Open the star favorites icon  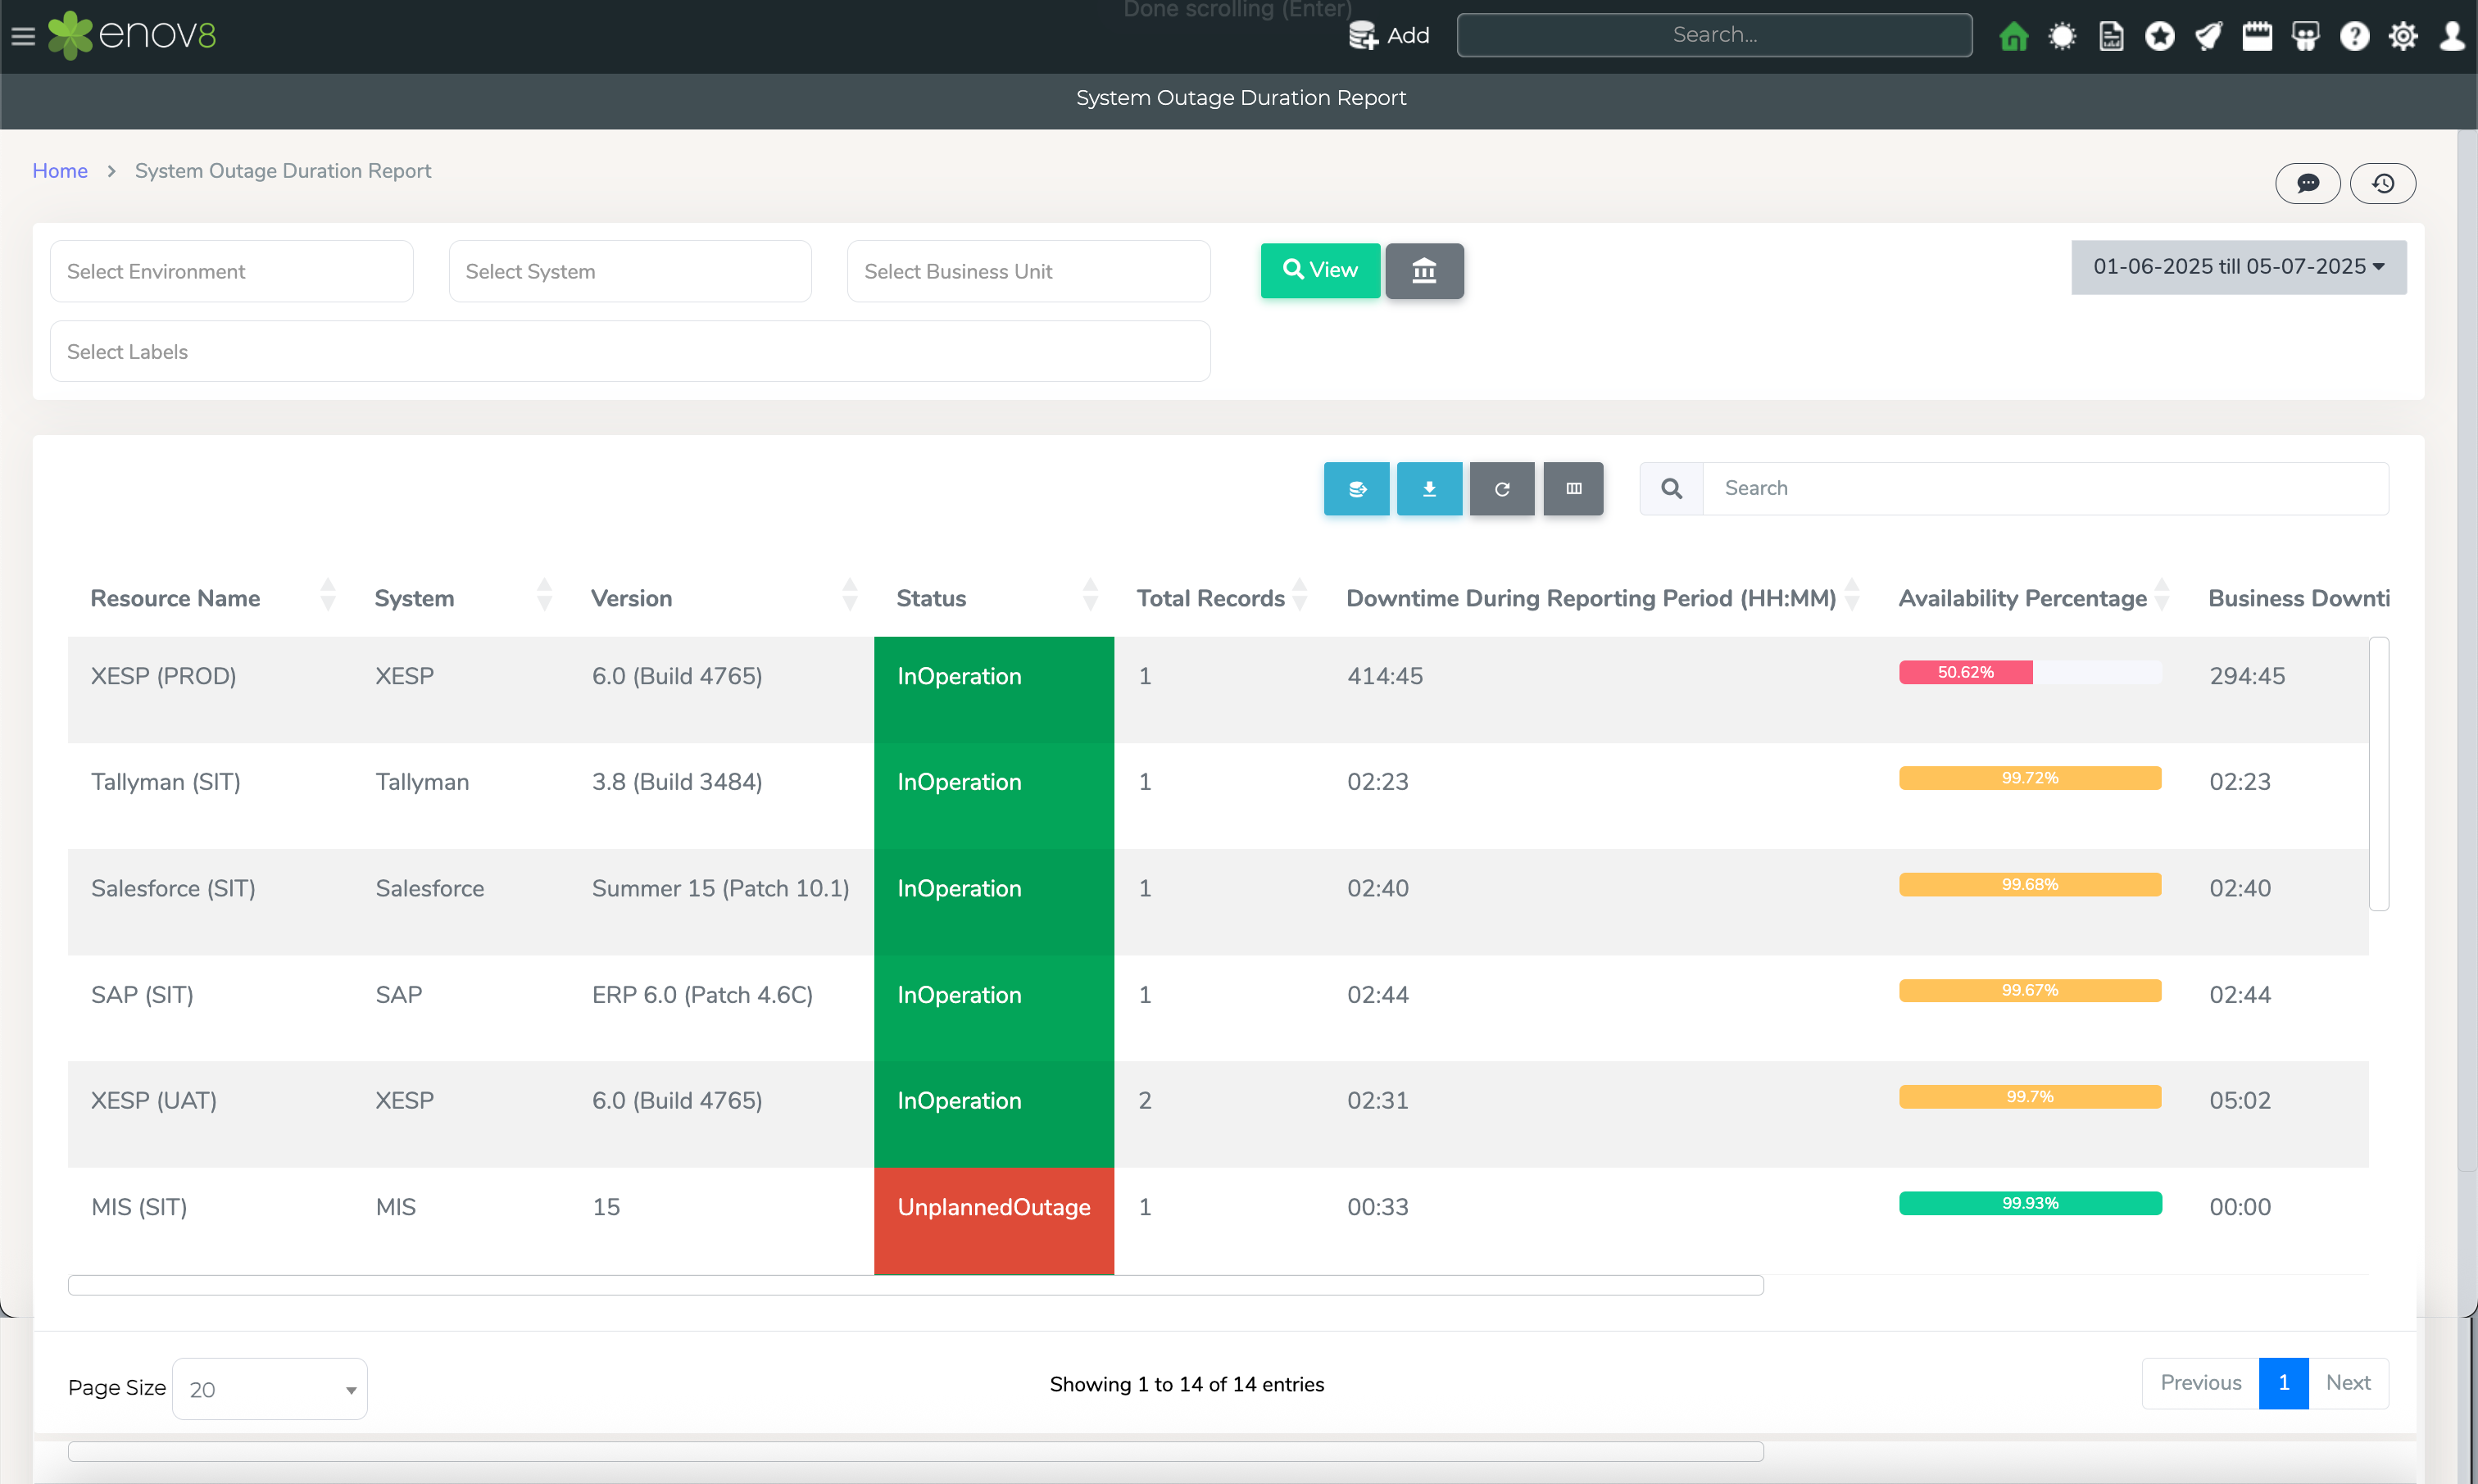[x=2160, y=36]
